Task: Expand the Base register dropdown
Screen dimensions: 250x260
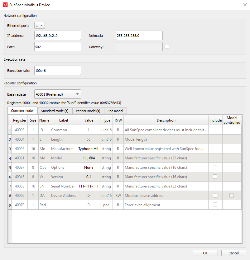Action: coord(58,94)
